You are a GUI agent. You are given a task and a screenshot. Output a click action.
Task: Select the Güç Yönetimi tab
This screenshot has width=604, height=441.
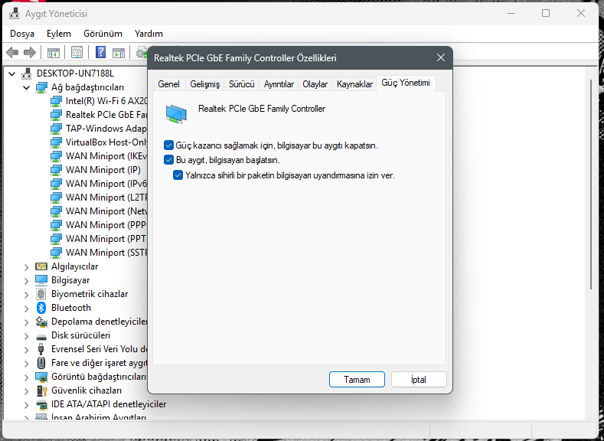point(406,83)
